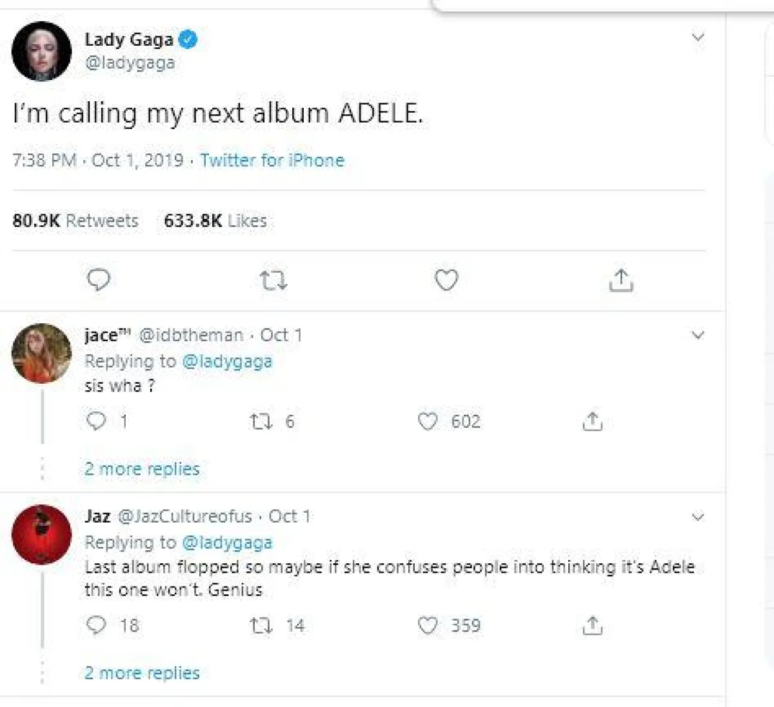Open dropdown caret on Jaz's reply

click(x=698, y=517)
